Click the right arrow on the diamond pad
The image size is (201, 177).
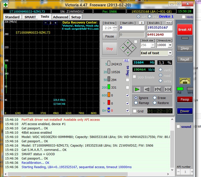point(133,47)
